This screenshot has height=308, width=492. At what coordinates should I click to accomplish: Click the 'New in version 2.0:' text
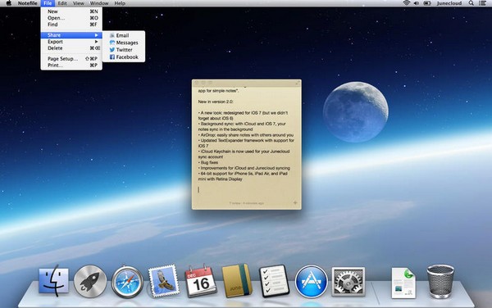tap(216, 102)
